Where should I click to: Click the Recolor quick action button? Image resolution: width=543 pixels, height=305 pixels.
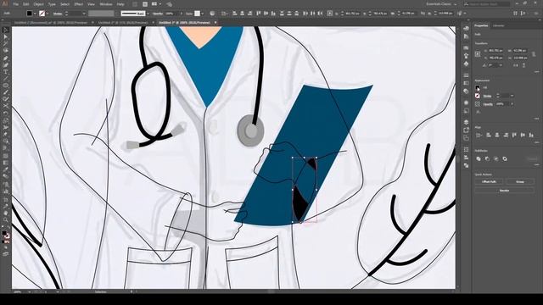(x=504, y=191)
